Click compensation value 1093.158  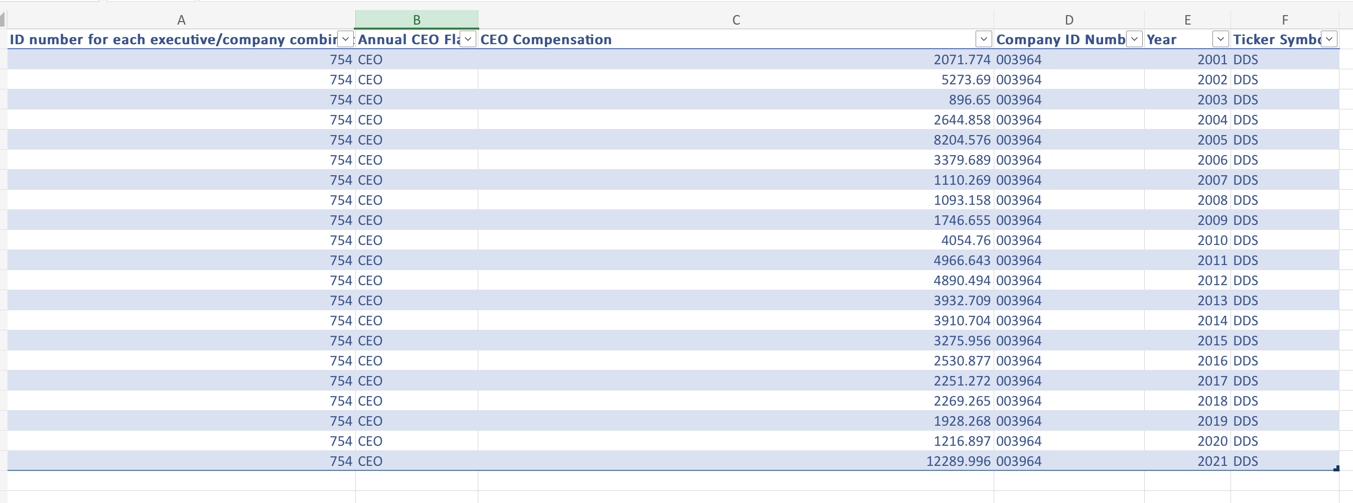click(962, 200)
